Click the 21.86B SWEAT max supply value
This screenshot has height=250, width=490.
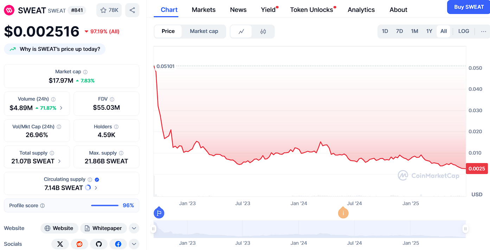pos(107,161)
